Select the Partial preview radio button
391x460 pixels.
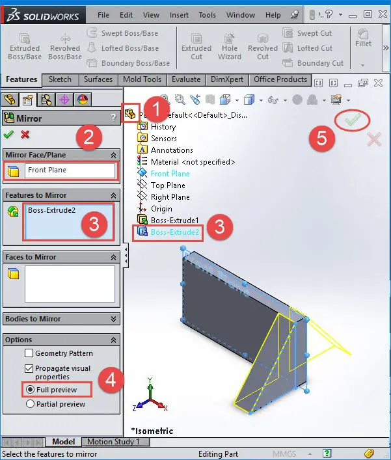tap(30, 404)
